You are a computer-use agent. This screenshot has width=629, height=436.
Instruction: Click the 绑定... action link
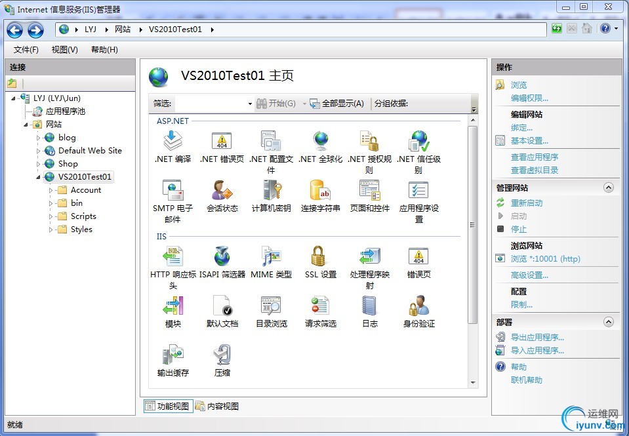521,128
